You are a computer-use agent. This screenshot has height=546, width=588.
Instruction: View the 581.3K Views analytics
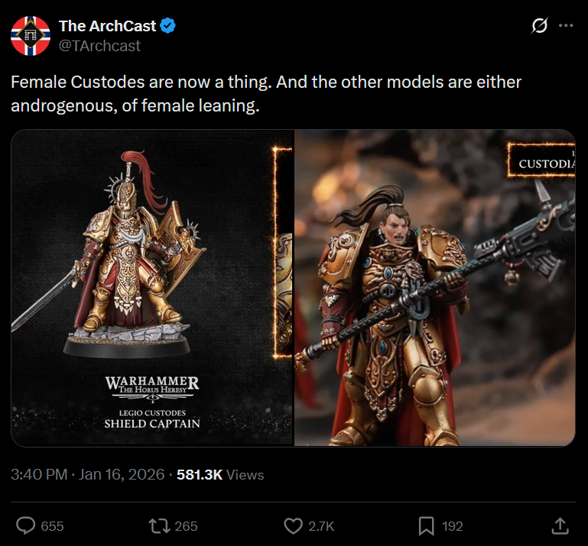pos(220,474)
